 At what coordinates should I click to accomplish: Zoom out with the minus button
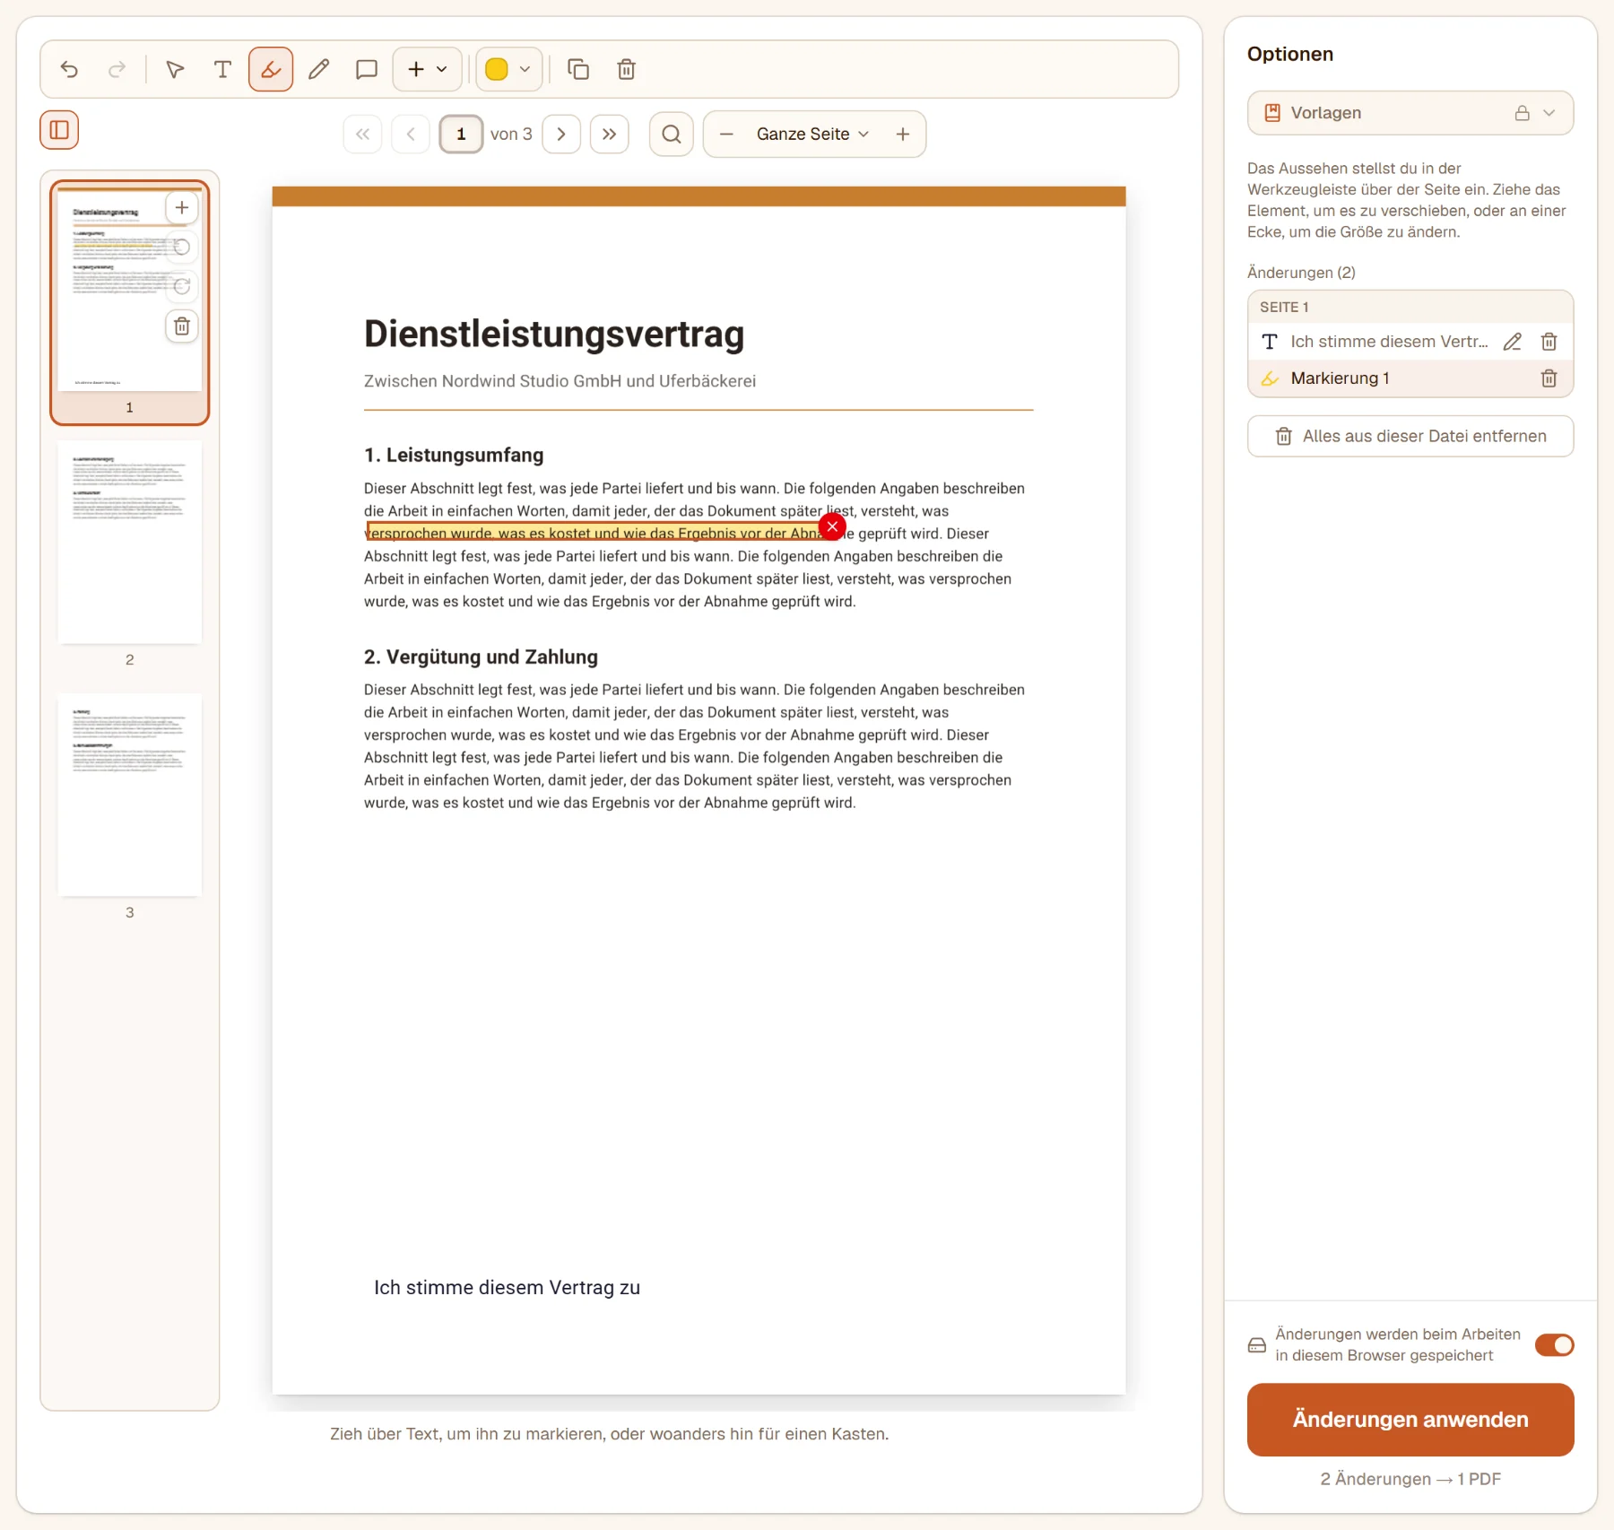tap(726, 134)
